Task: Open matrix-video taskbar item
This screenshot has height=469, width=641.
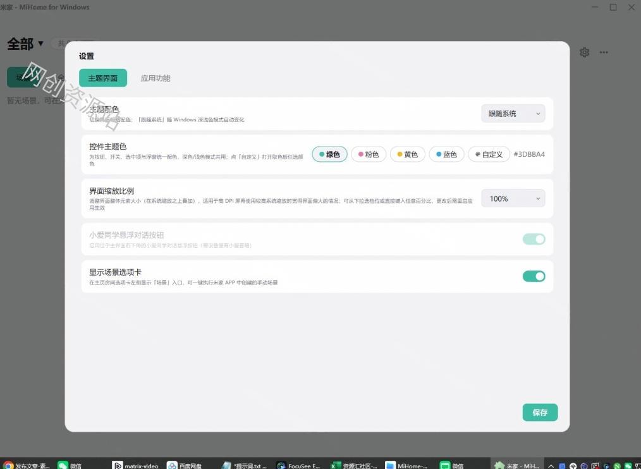Action: pyautogui.click(x=135, y=465)
